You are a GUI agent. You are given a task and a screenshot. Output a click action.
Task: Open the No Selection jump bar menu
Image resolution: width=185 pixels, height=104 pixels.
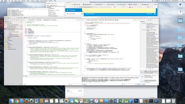(x=54, y=20)
